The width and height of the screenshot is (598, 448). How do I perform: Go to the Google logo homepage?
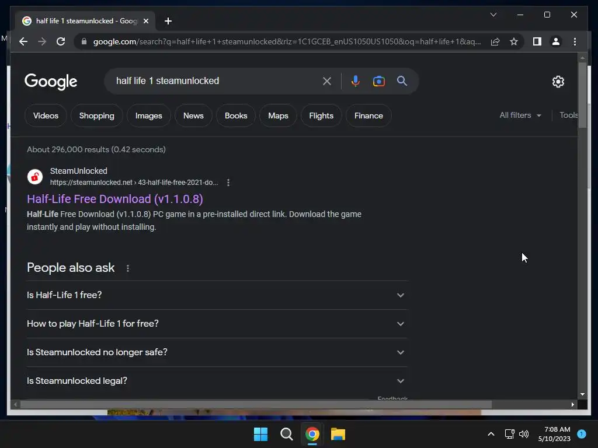tap(51, 82)
